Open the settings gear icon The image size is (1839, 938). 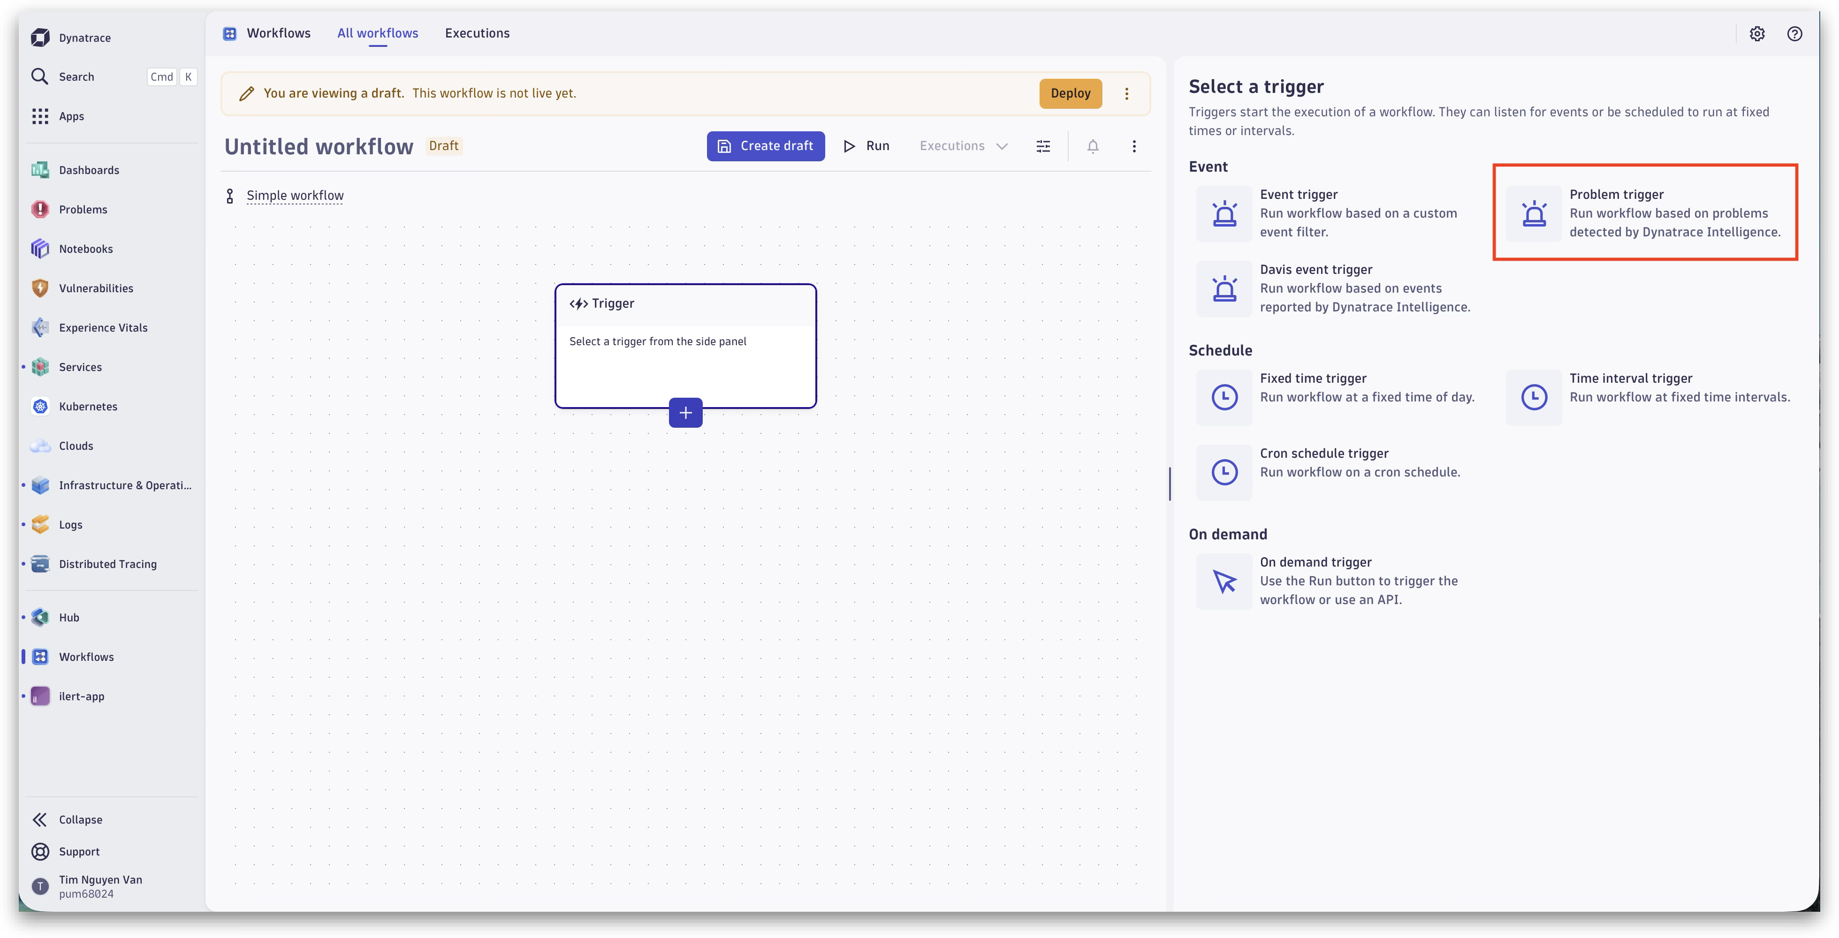[1757, 34]
